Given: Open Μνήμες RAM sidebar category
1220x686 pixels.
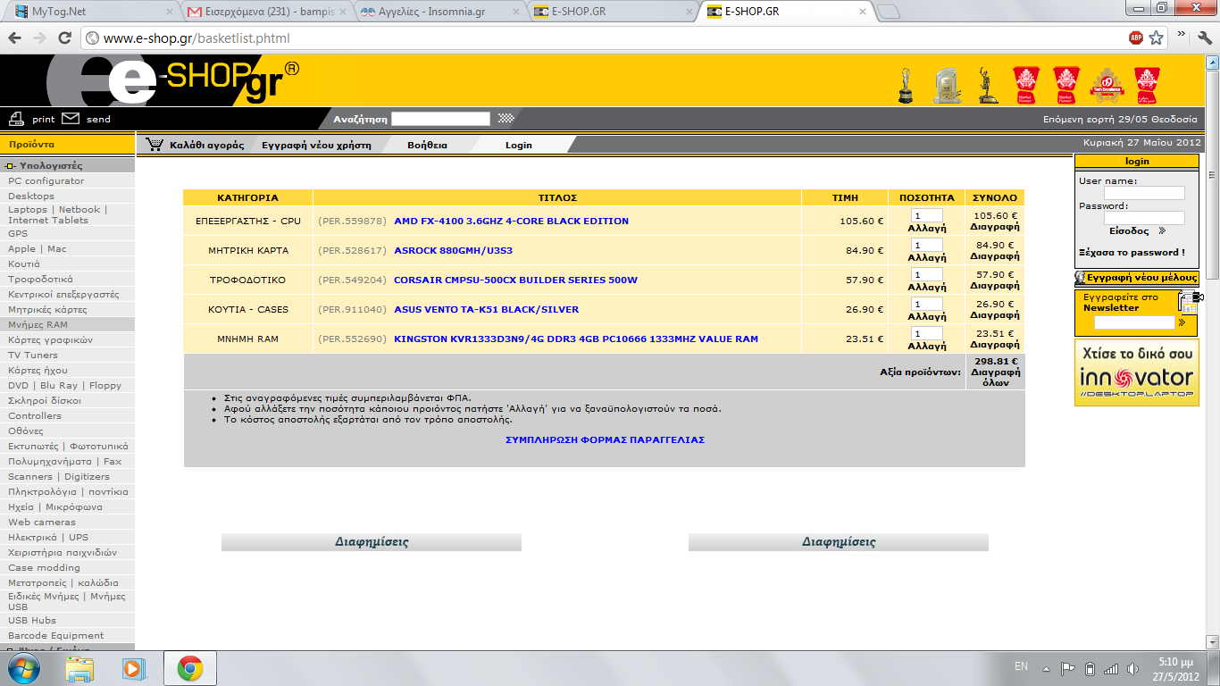Looking at the screenshot, I should (x=38, y=324).
